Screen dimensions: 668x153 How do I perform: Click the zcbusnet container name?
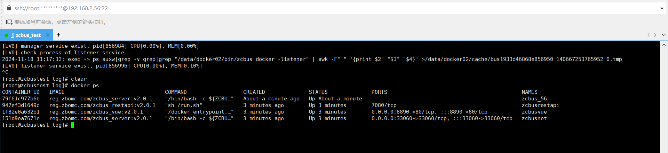tap(534, 118)
